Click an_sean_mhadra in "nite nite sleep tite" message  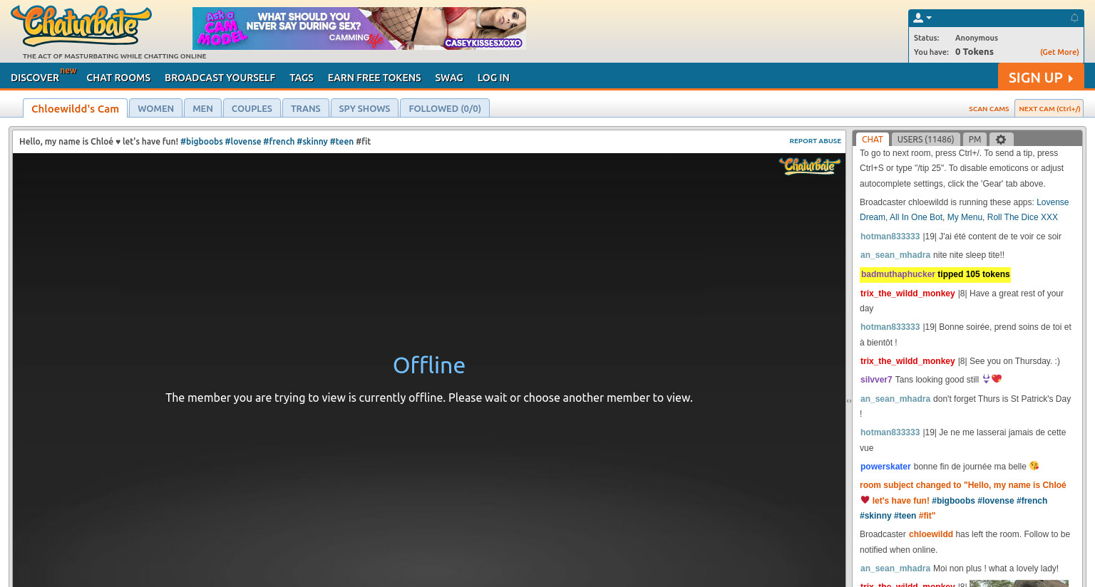click(x=895, y=255)
